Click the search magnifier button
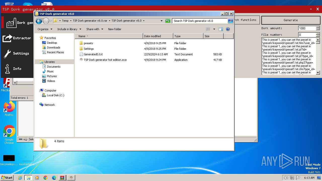Image resolution: width=322 pixels, height=181 pixels. [x=230, y=21]
